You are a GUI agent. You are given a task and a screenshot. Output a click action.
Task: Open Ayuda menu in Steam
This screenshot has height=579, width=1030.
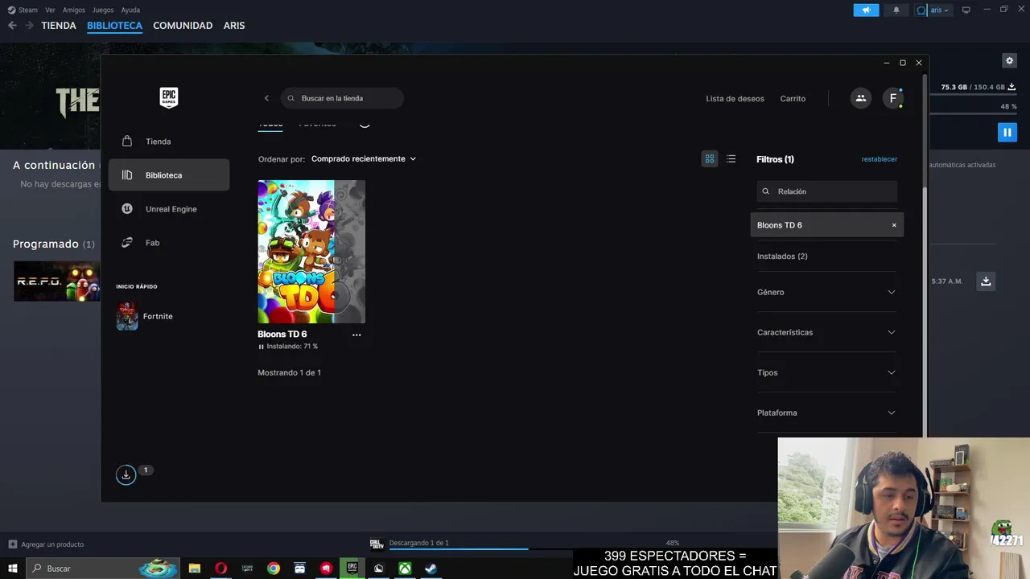[130, 10]
